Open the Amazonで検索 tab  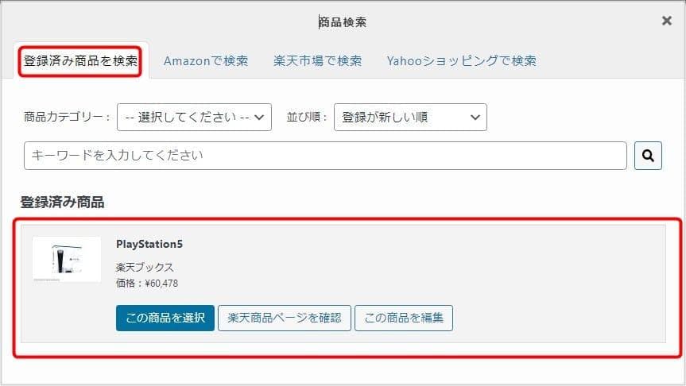click(206, 61)
